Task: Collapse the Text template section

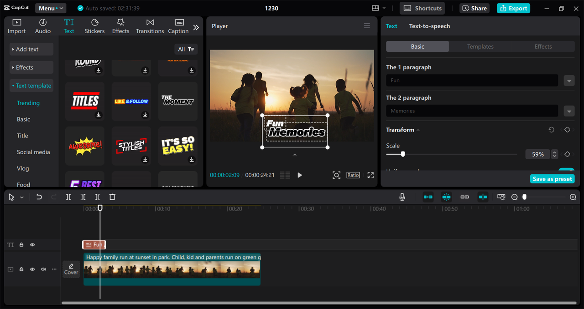Action: tap(31, 86)
